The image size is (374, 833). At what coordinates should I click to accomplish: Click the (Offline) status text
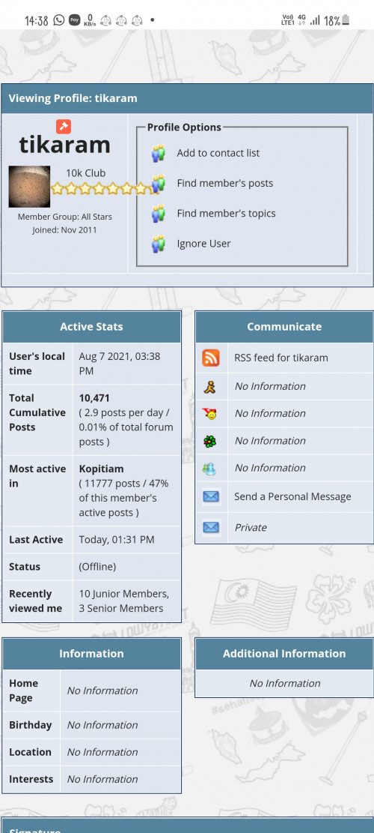pyautogui.click(x=97, y=567)
